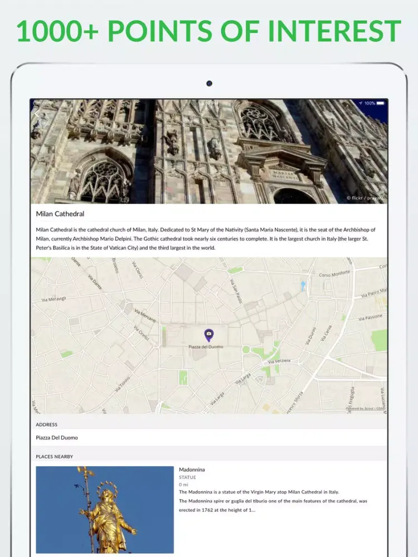This screenshot has width=418, height=557.
Task: Click the Via Orefici label on map
Action: [x=141, y=333]
